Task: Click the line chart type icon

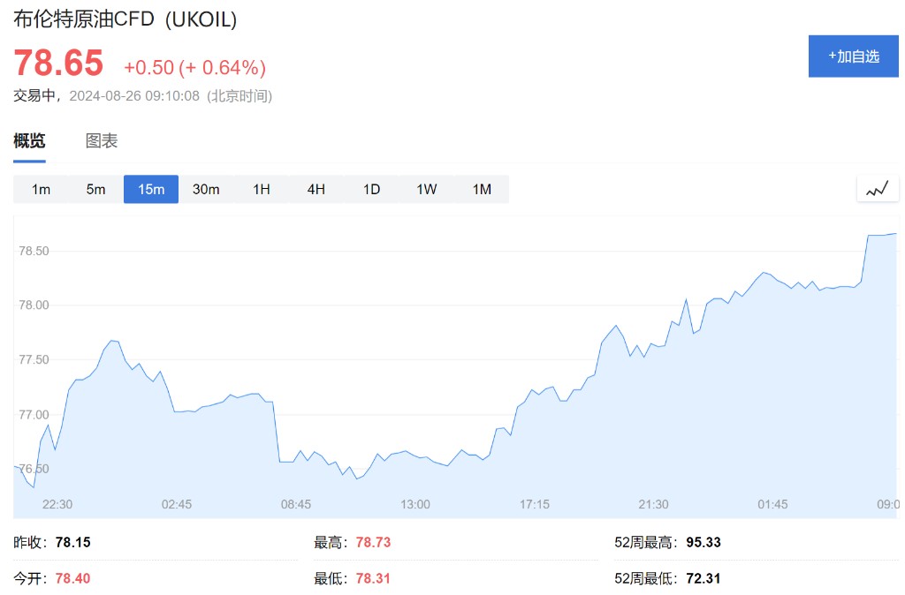Action: (x=878, y=189)
